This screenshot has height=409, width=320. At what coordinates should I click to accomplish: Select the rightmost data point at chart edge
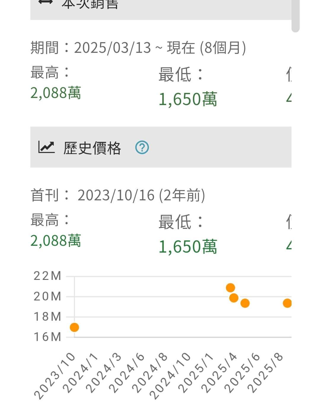pyautogui.click(x=287, y=303)
